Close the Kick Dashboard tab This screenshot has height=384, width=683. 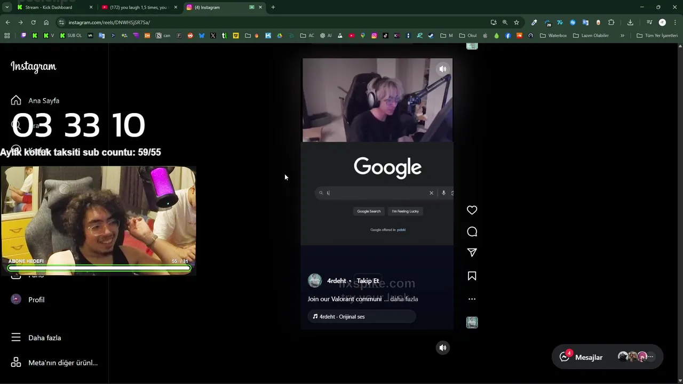[91, 7]
